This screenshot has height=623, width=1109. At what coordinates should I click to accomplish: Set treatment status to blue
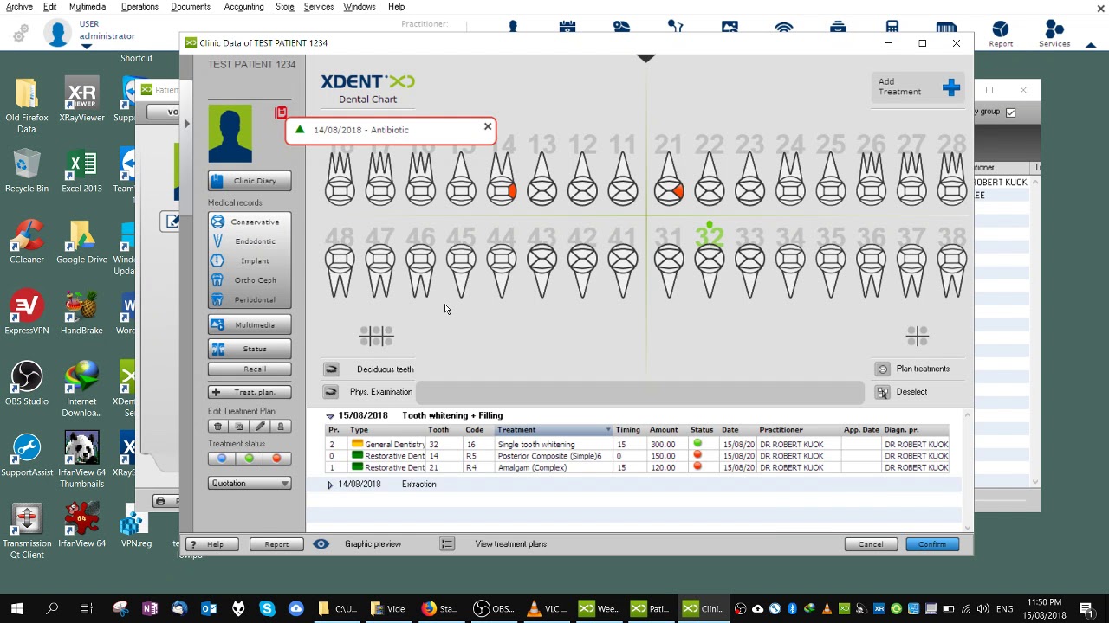pos(222,459)
